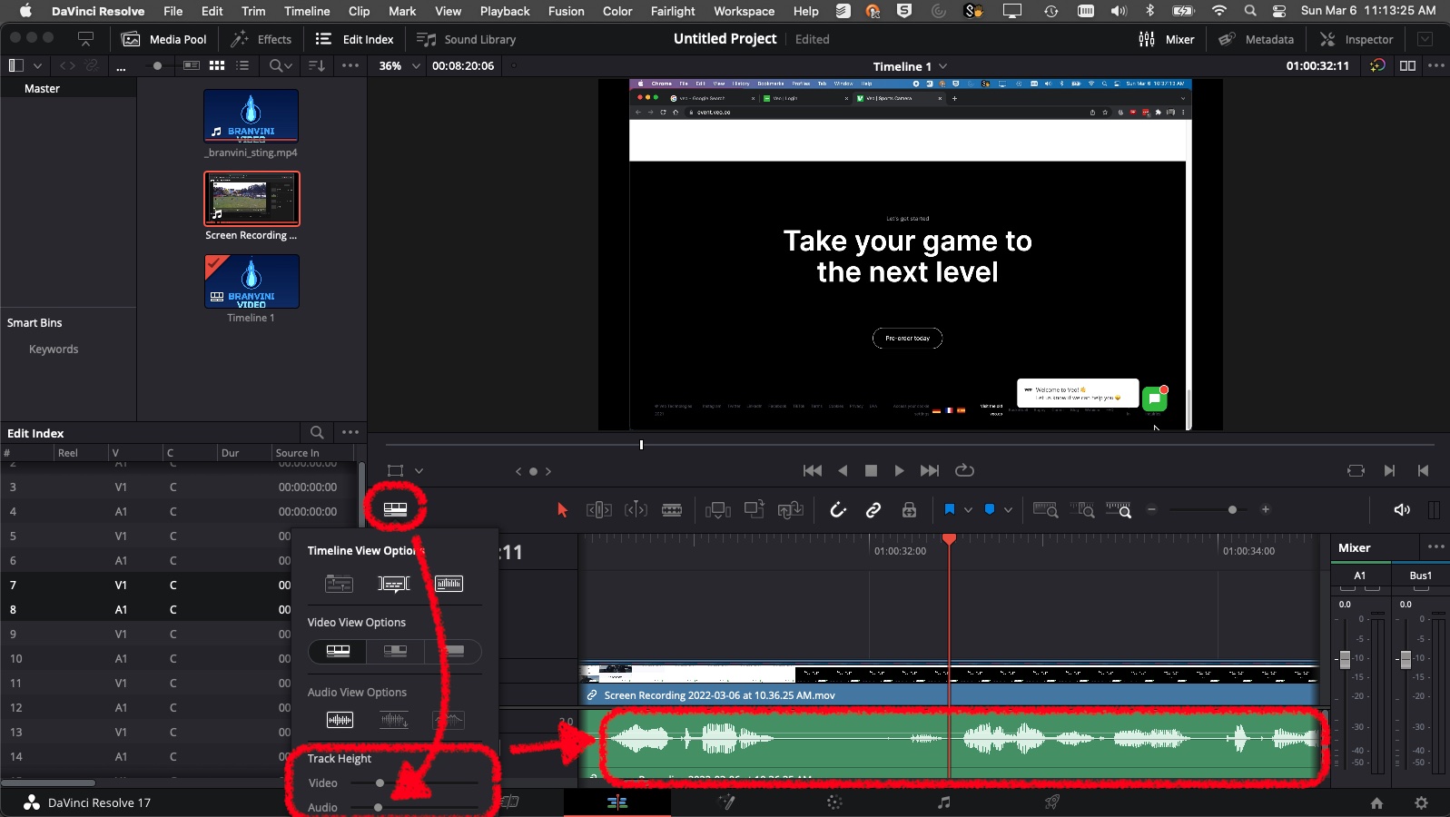Screen dimensions: 1450x817
Task: Stop playback
Action: pyautogui.click(x=871, y=470)
